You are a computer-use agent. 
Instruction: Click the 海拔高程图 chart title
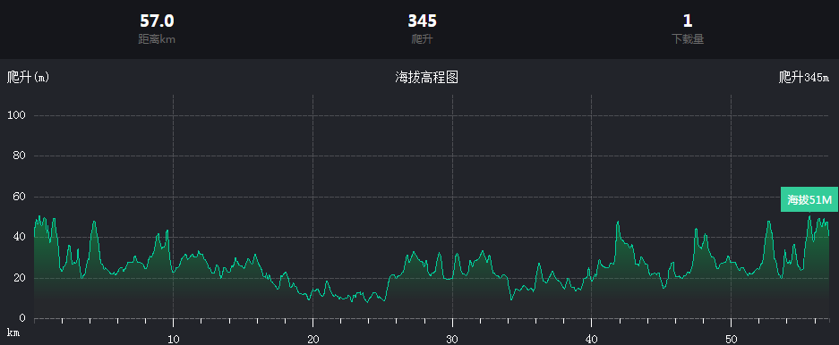click(x=426, y=78)
